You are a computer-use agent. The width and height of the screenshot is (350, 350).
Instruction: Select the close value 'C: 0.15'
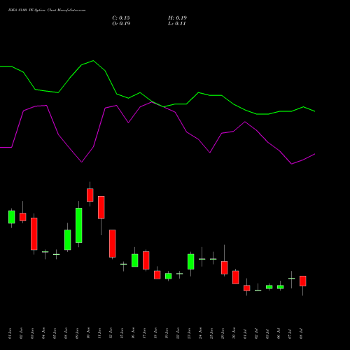[121, 18]
